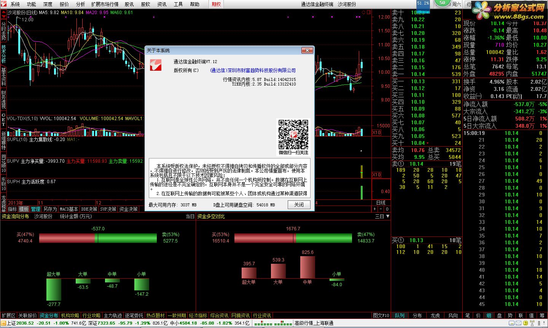Click 当日 label in 资金流向分布 panel
This screenshot has width=548, height=328.
(190, 216)
